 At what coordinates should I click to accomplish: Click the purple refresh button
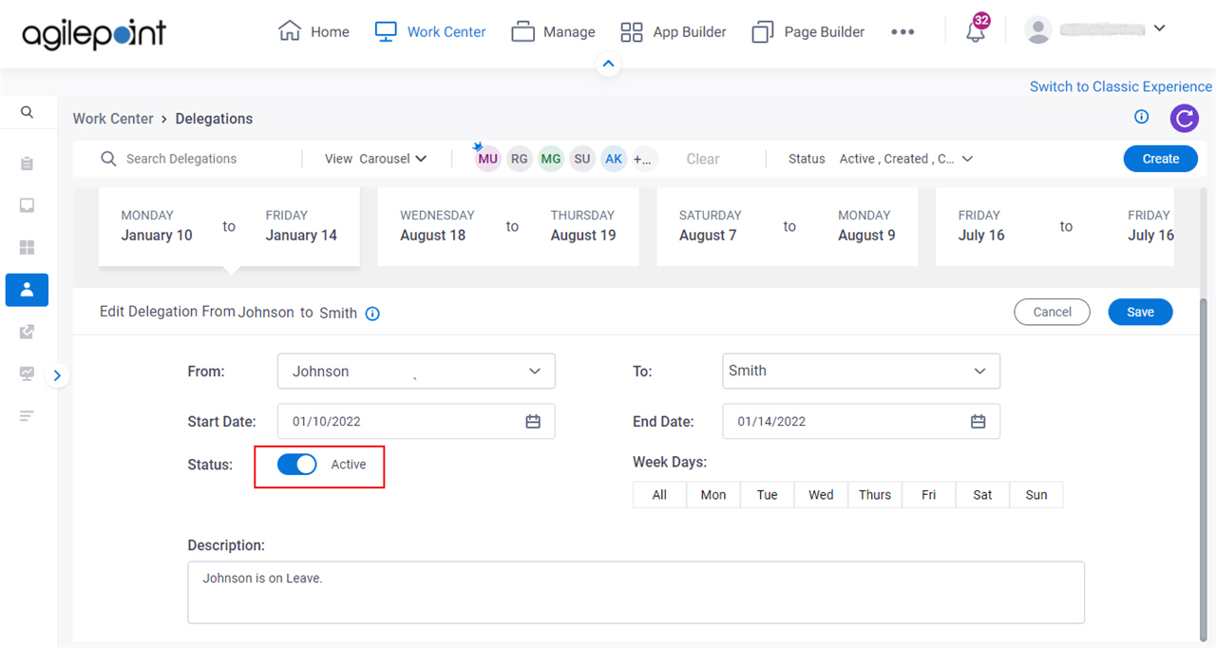tap(1184, 119)
